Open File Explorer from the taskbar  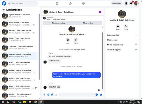point(30,102)
